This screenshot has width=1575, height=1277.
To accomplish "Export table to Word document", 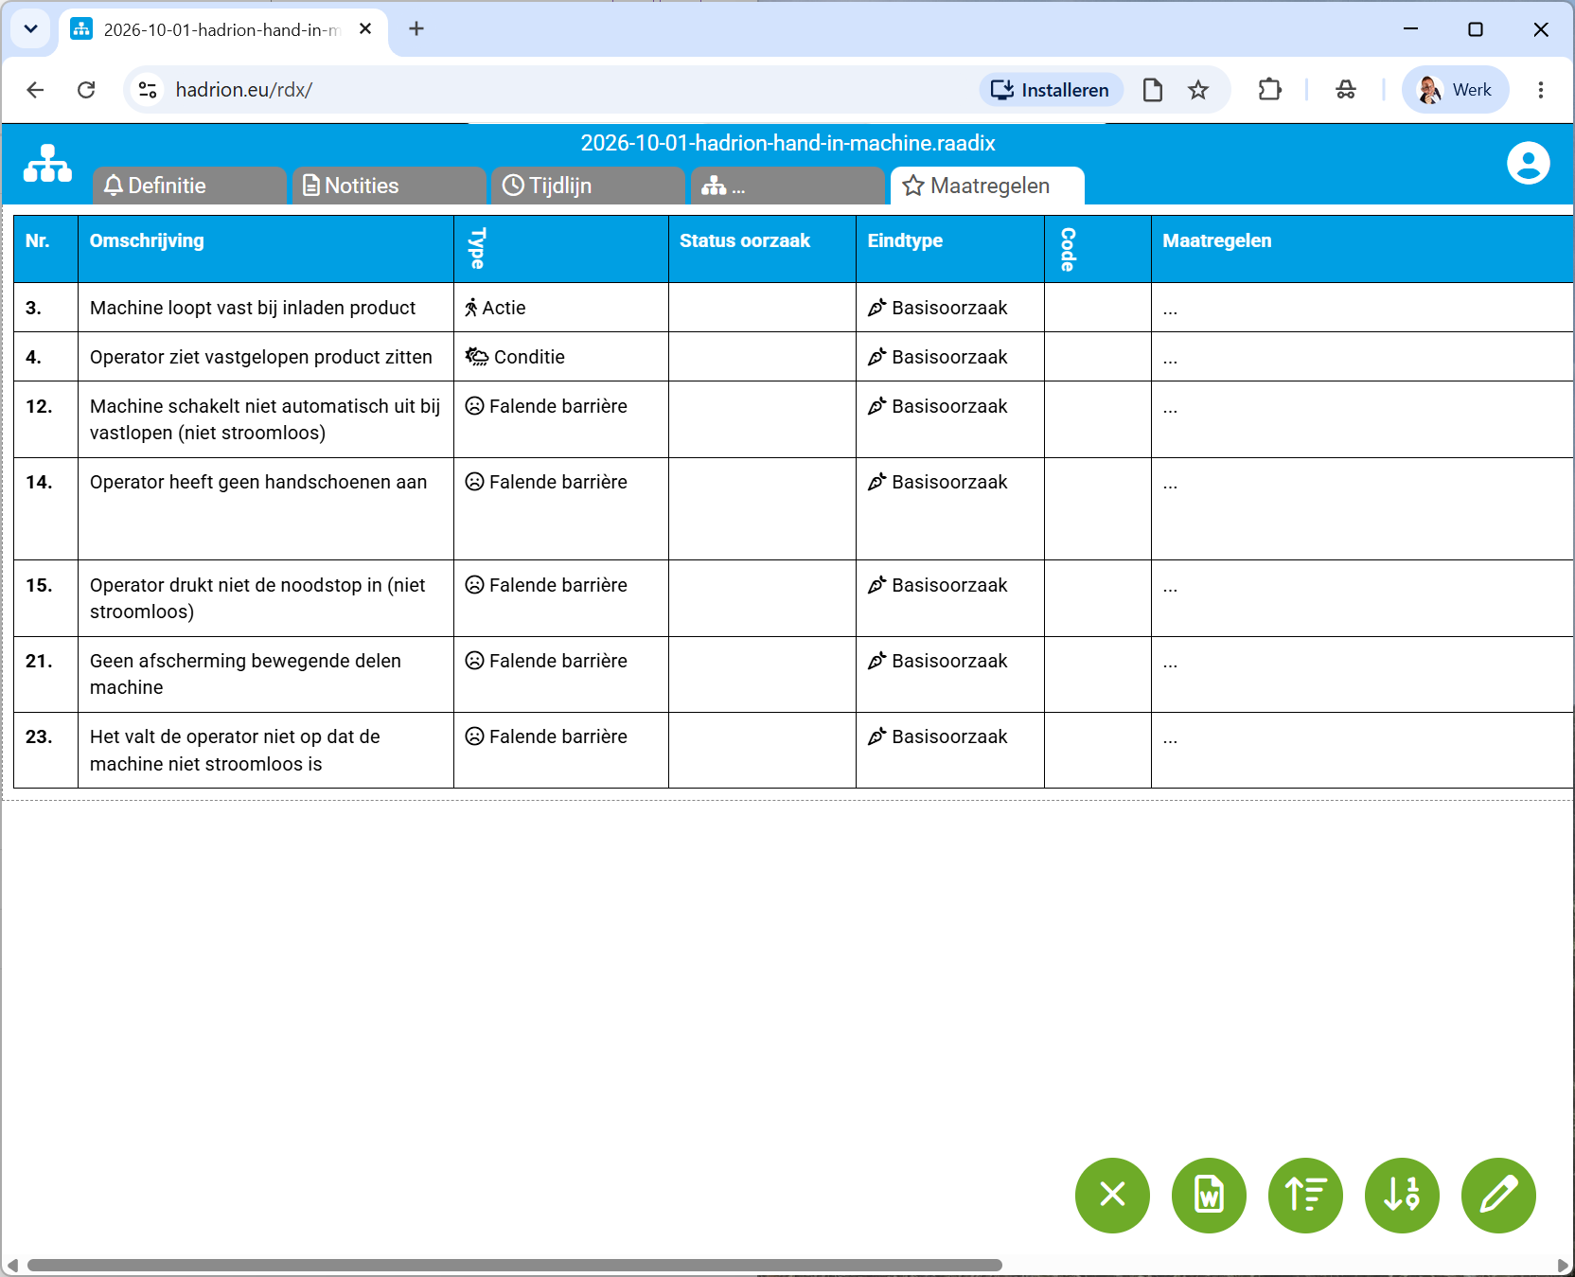I will 1209,1196.
